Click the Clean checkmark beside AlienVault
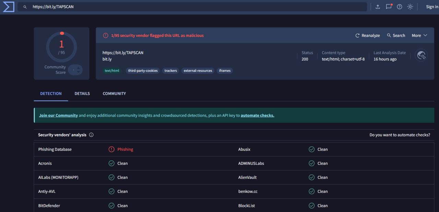The height and width of the screenshot is (212, 439). (x=311, y=177)
